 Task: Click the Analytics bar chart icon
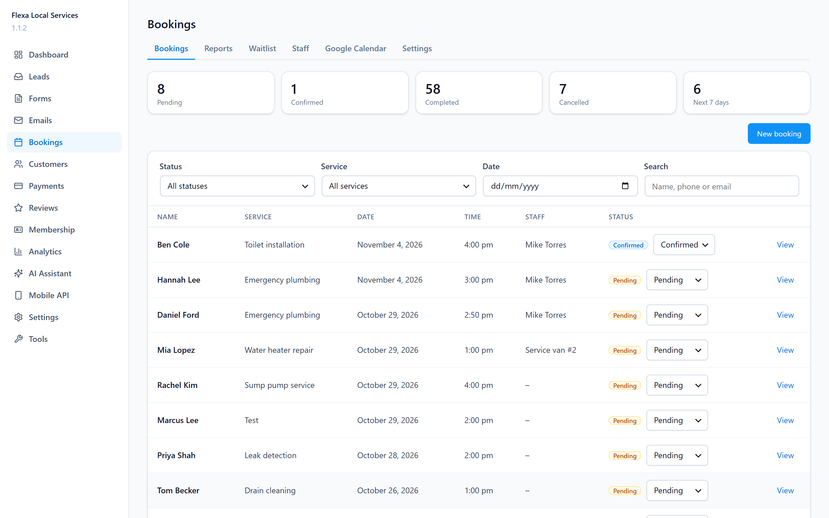click(x=18, y=252)
